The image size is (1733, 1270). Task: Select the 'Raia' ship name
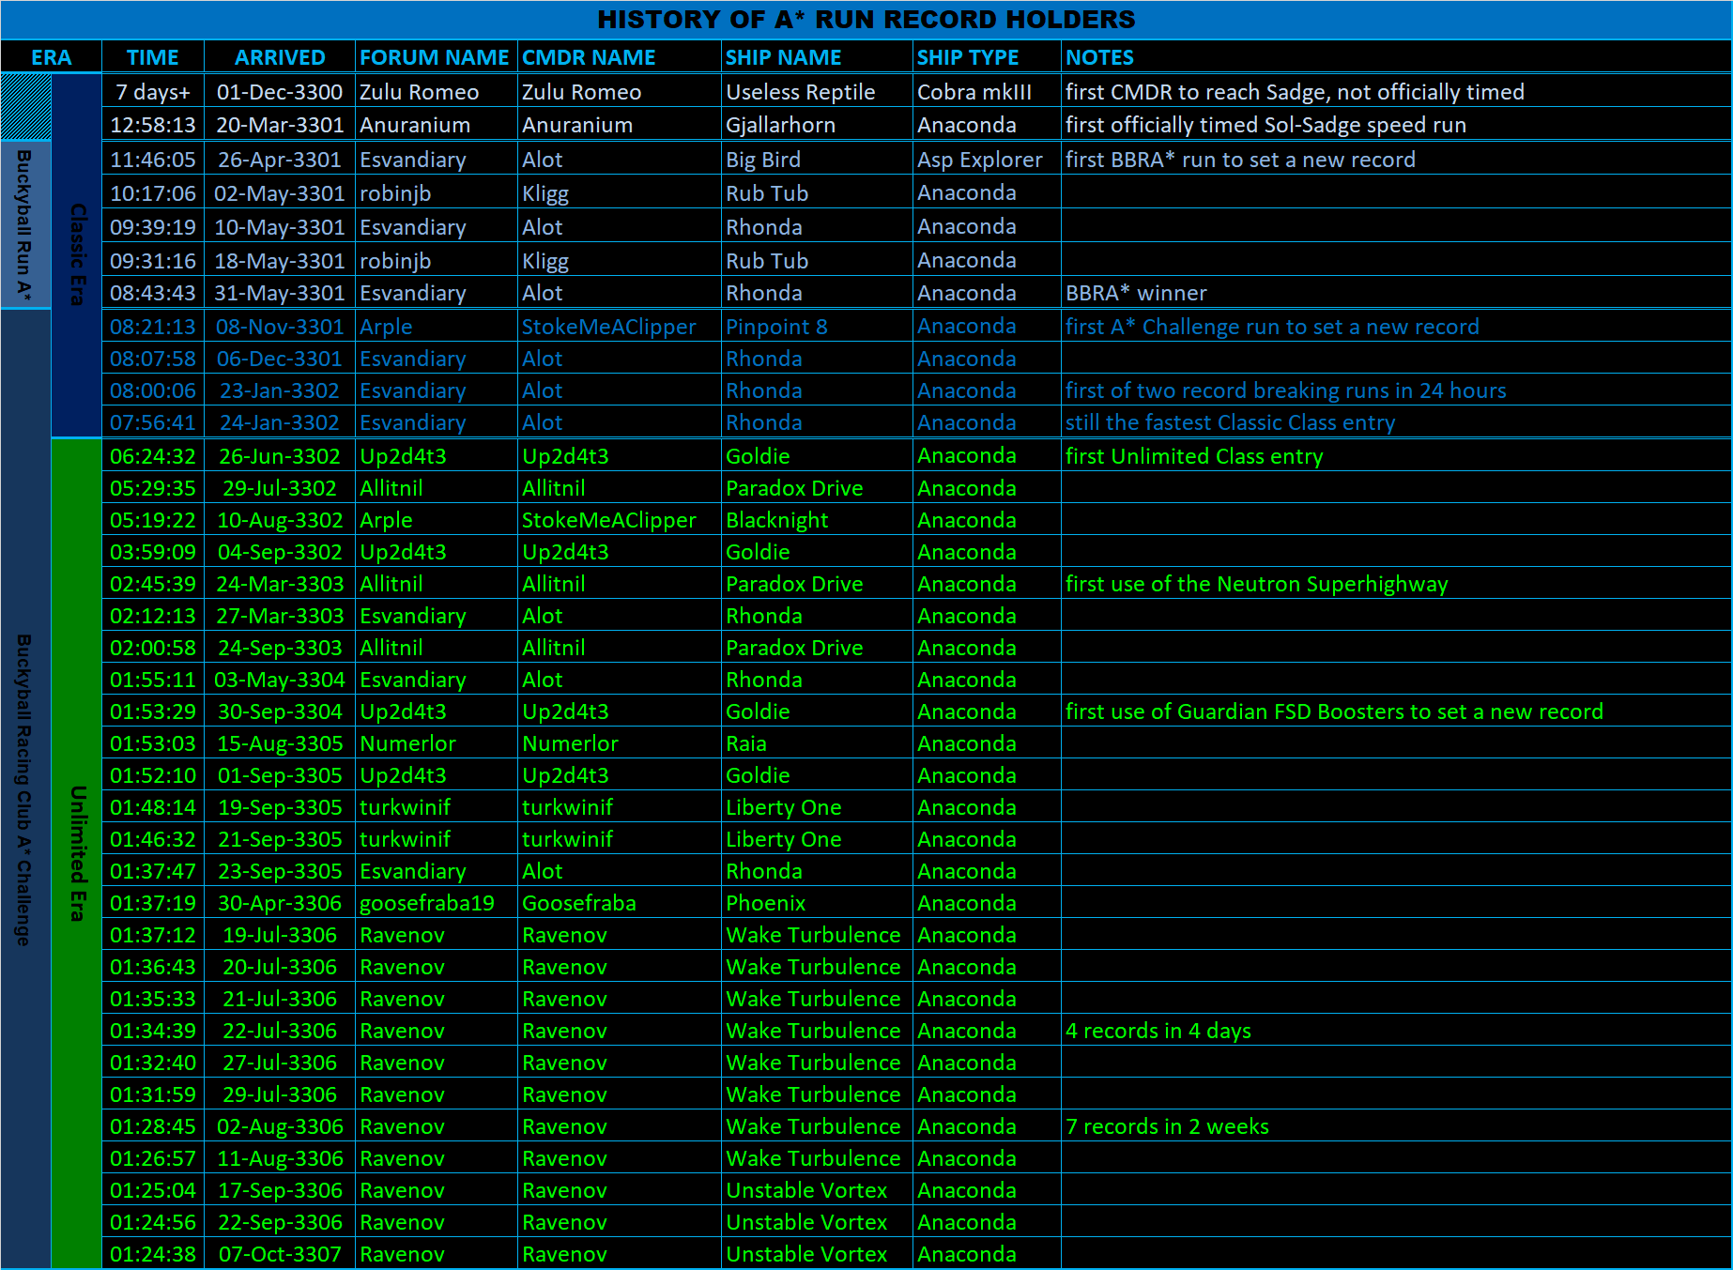(x=746, y=743)
